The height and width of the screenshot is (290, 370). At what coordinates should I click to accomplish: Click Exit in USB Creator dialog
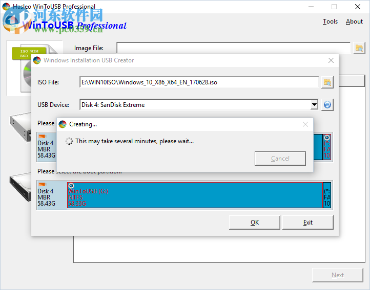pos(307,222)
